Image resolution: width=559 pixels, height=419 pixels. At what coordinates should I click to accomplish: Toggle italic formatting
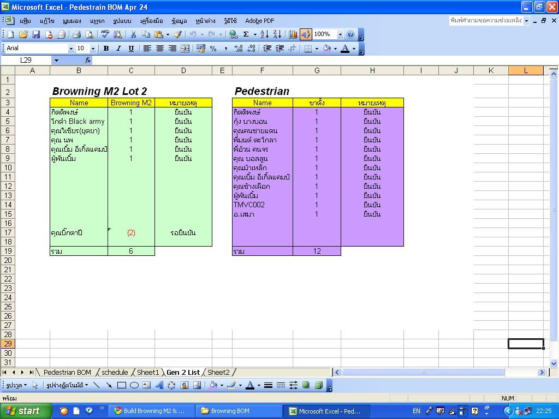[x=118, y=49]
